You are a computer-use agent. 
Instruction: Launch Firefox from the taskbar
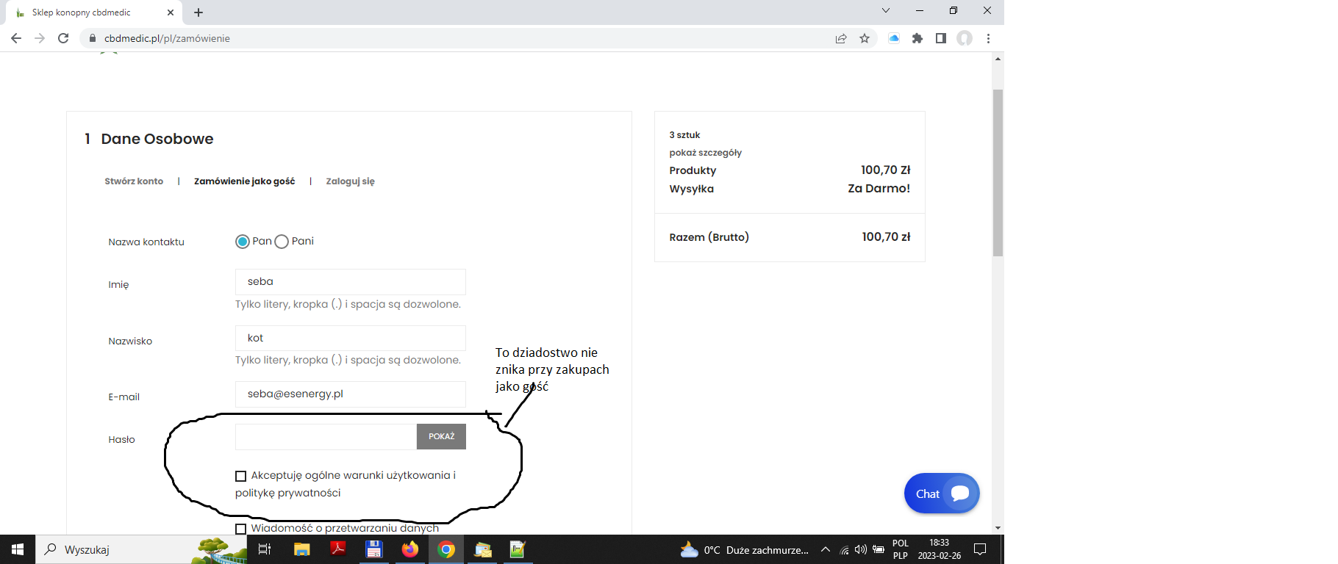pos(410,549)
